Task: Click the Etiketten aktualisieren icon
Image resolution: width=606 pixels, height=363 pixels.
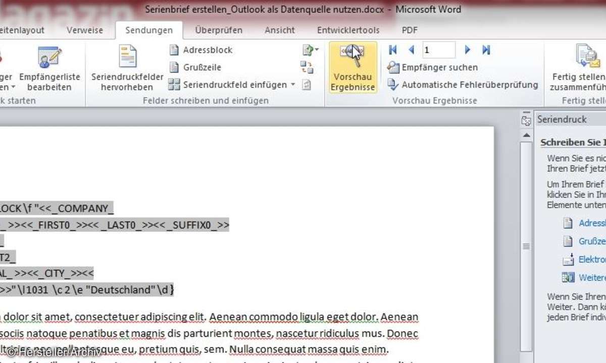Action: (x=307, y=85)
